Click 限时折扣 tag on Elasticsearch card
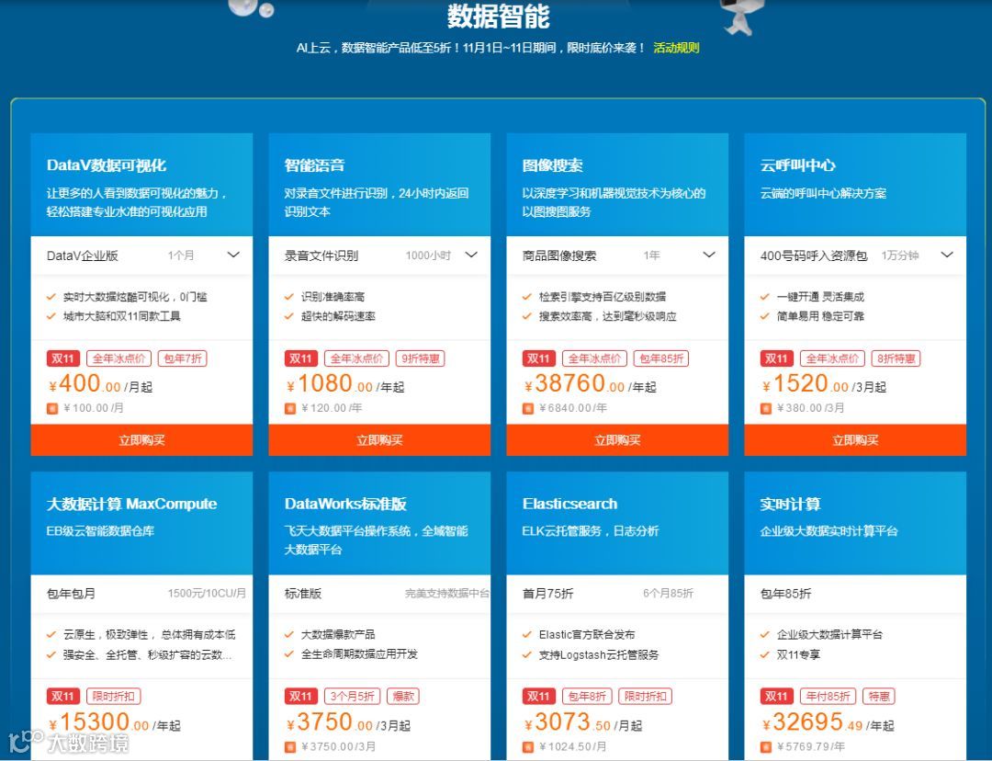Image resolution: width=992 pixels, height=761 pixels. click(645, 697)
